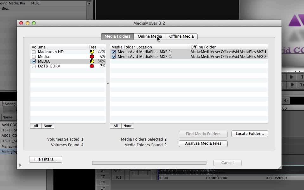Click the speaker volume icon in Avid timeline
Image resolution: width=304 pixels, height=190 pixels.
286,100
